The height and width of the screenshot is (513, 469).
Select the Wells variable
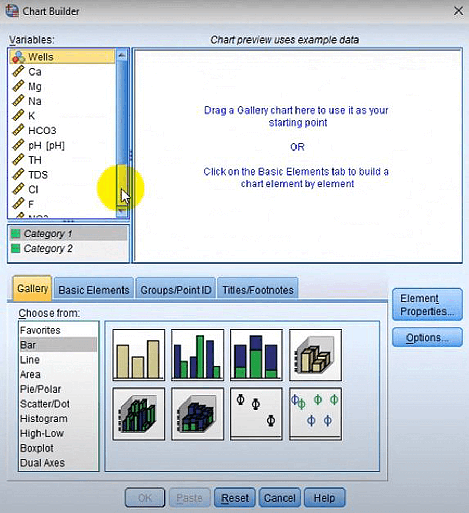42,56
